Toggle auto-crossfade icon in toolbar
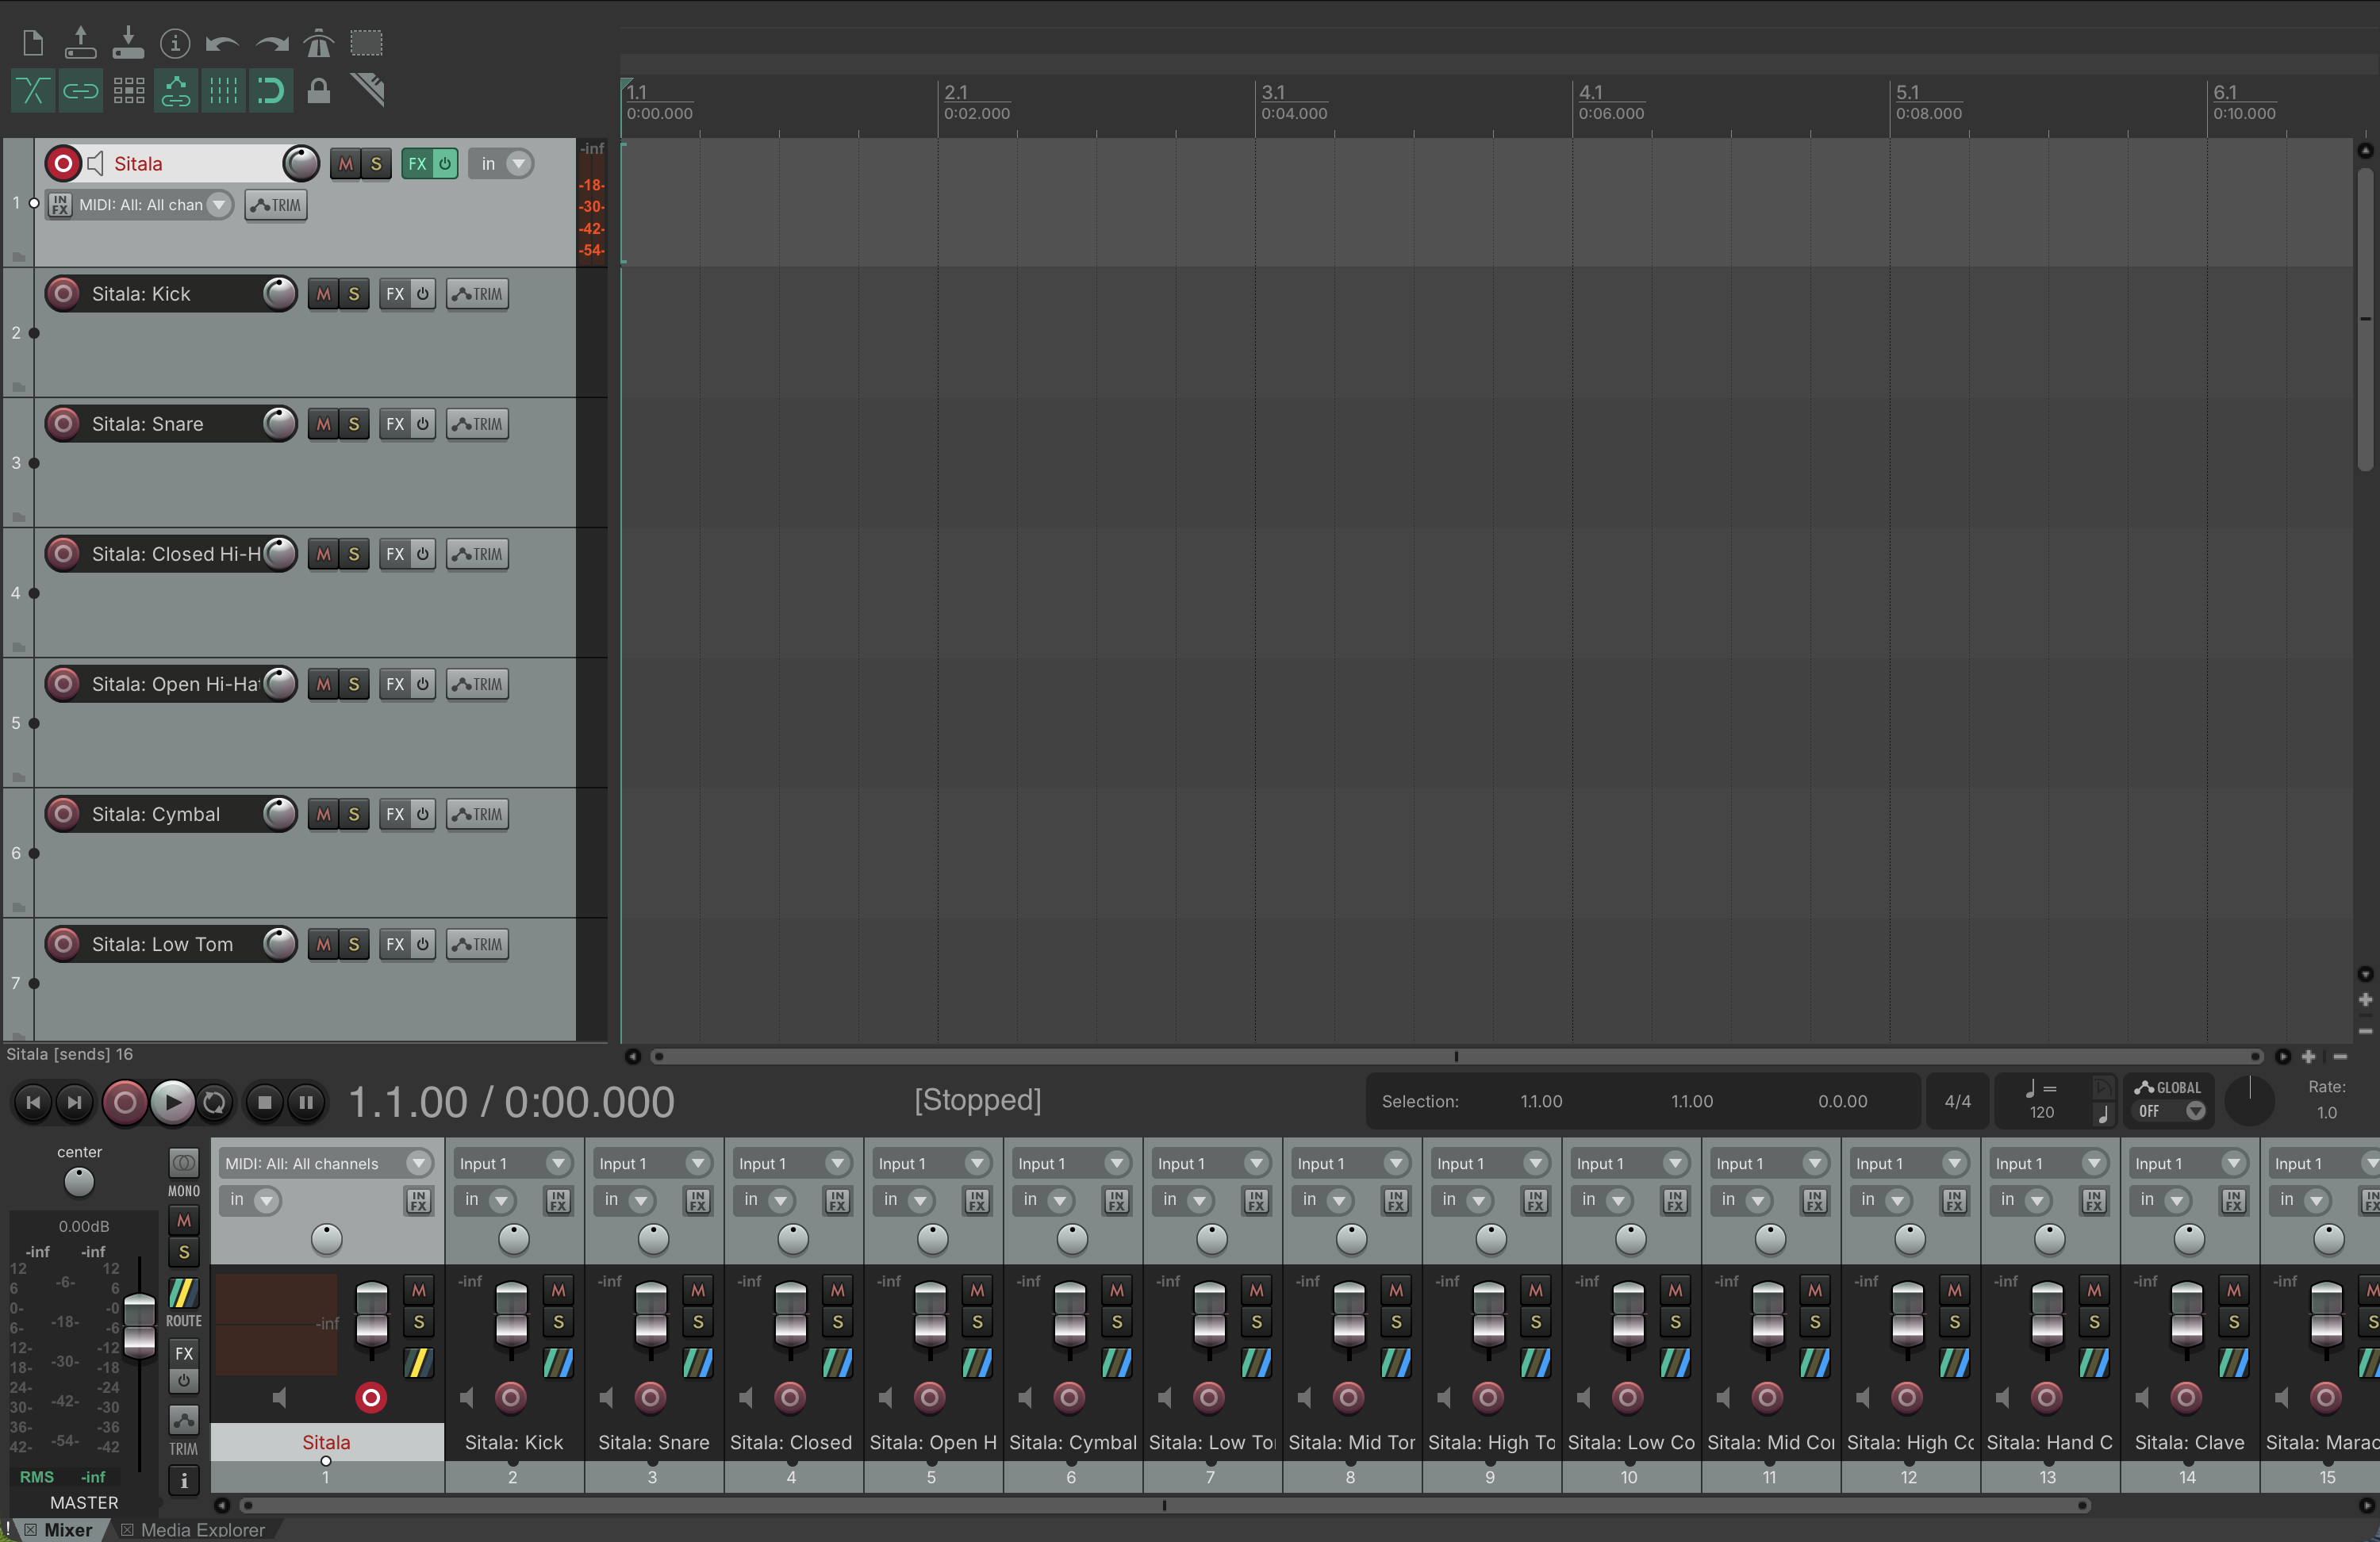The height and width of the screenshot is (1542, 2380). pyautogui.click(x=32, y=92)
